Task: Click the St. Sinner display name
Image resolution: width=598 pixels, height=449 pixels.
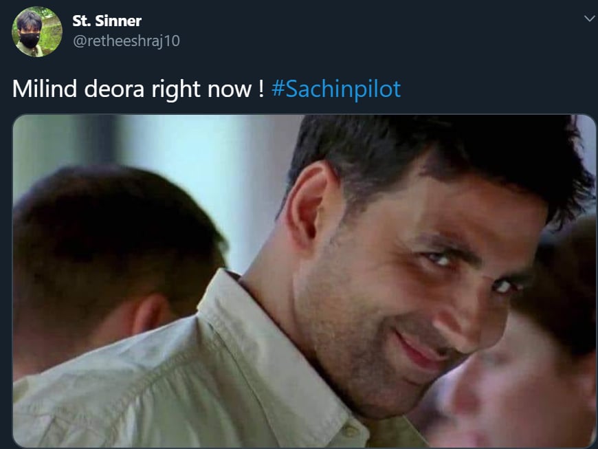Action: 107,21
